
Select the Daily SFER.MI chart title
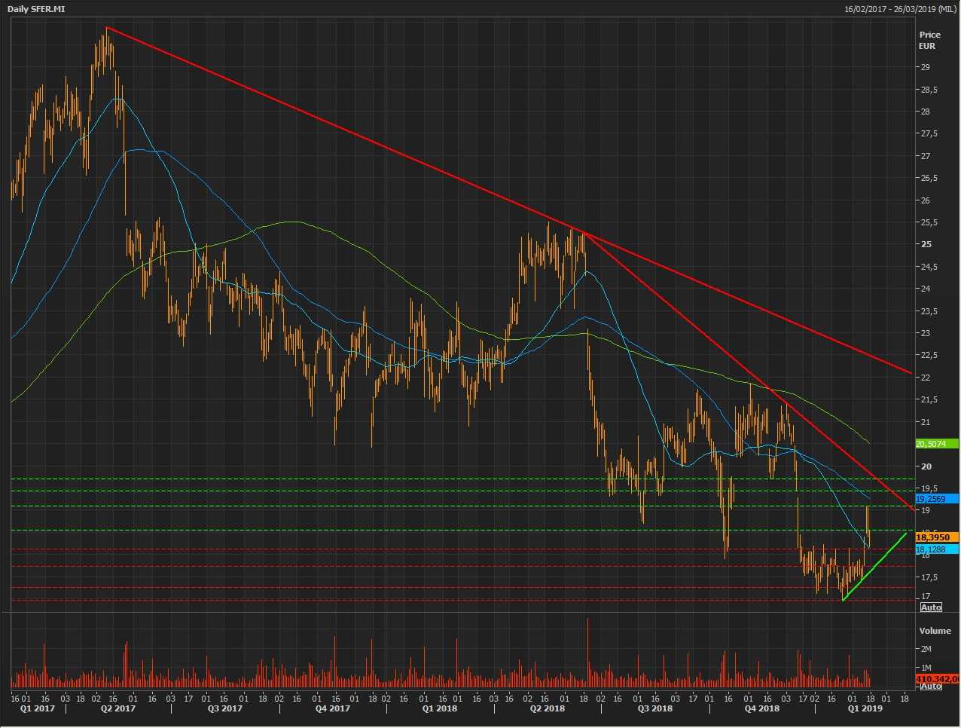tap(37, 8)
